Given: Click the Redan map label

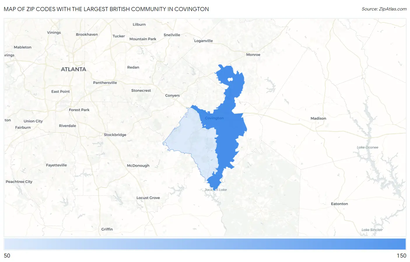Looking at the screenshot, I should click(x=133, y=67).
